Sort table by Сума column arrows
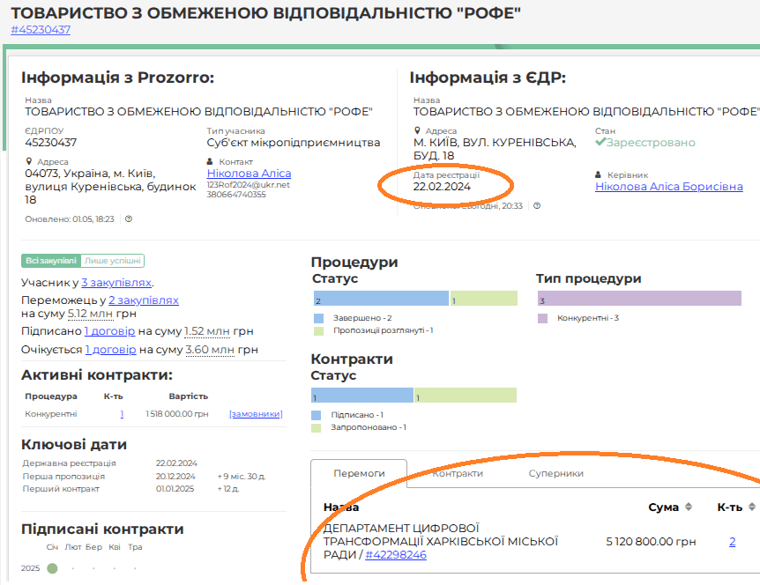Screen dimensions: 760x585 tap(689, 507)
